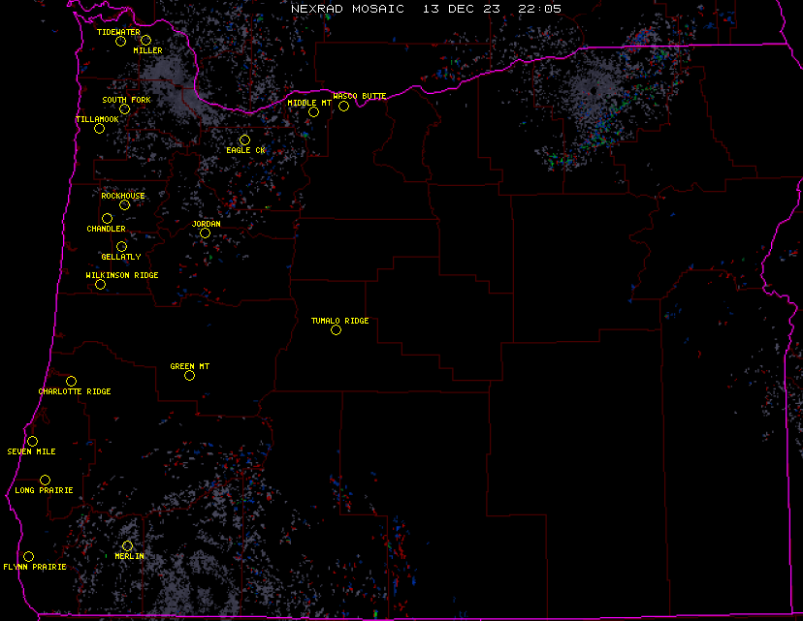Click the Jordan station circle marker
The height and width of the screenshot is (621, 803).
point(205,233)
